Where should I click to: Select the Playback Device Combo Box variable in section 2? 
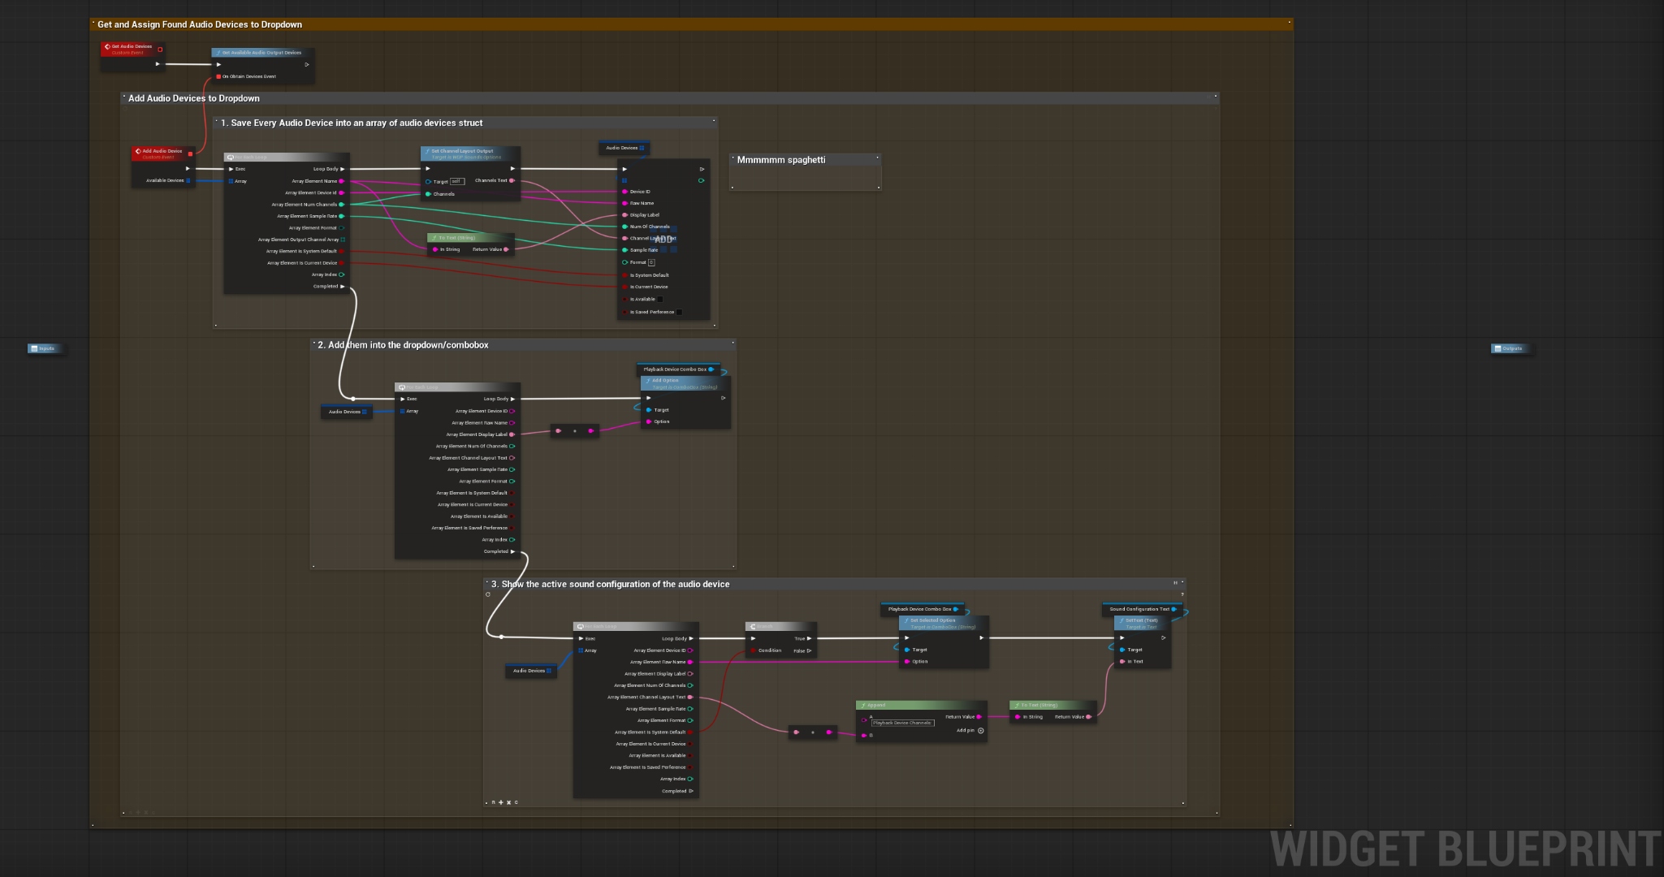coord(678,369)
